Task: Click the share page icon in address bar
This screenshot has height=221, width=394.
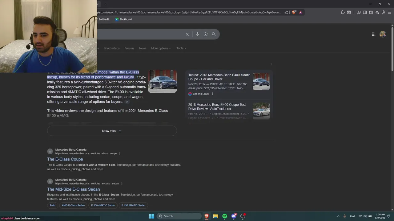Action: [x=286, y=12]
